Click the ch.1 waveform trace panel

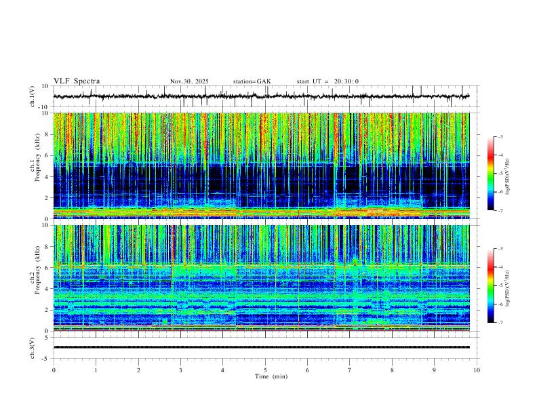pos(266,96)
